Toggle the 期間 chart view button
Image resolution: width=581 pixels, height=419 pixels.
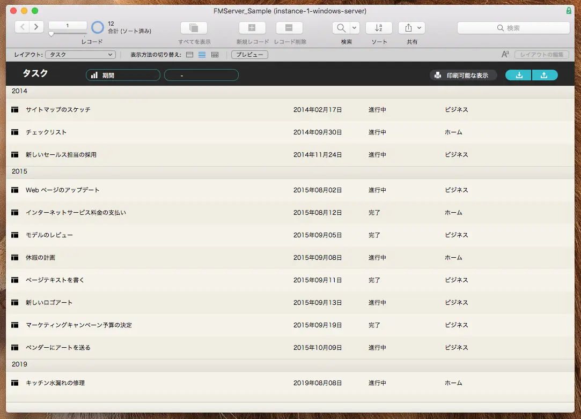click(122, 75)
